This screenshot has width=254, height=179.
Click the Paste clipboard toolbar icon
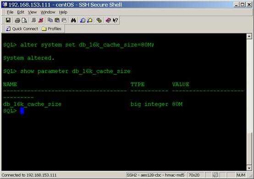57,20
